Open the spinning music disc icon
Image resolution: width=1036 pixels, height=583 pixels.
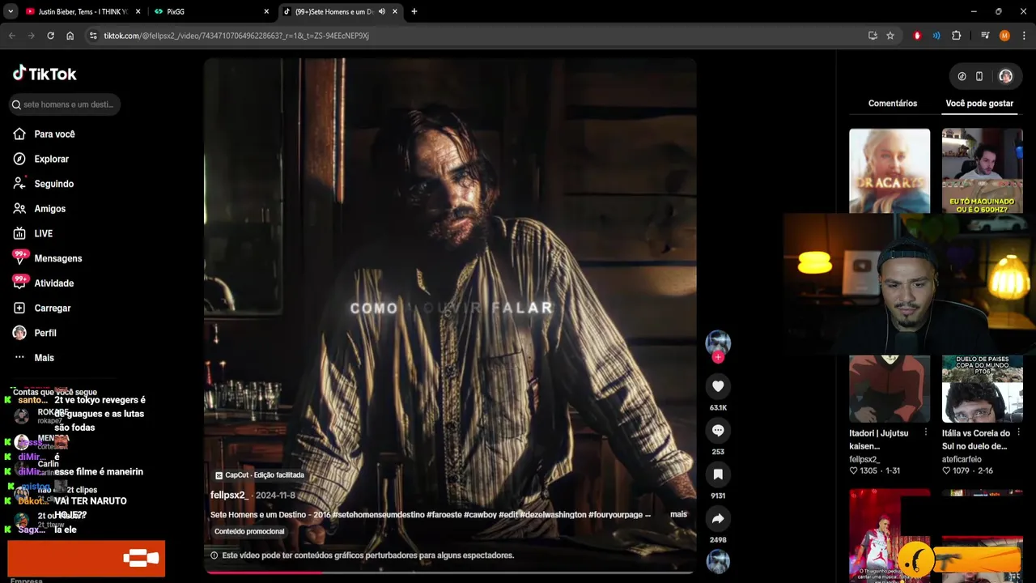718,561
